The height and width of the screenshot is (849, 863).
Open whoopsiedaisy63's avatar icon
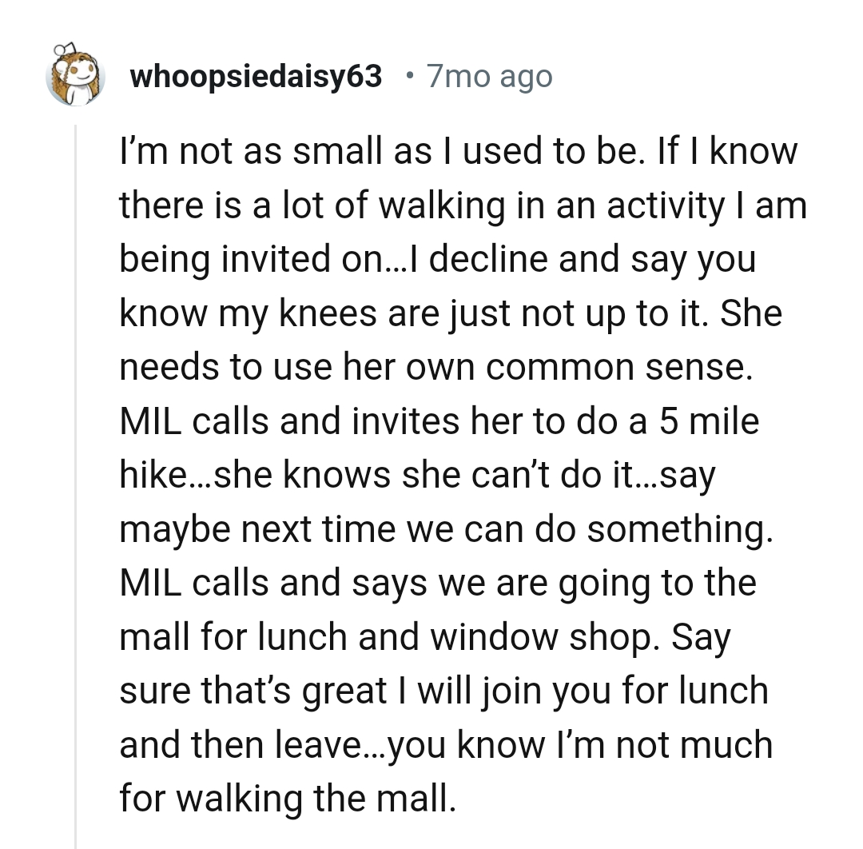[76, 76]
